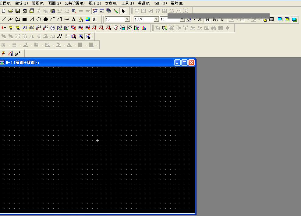
Task: Insert an ASCII display (ASC) object
Action: 32,28
